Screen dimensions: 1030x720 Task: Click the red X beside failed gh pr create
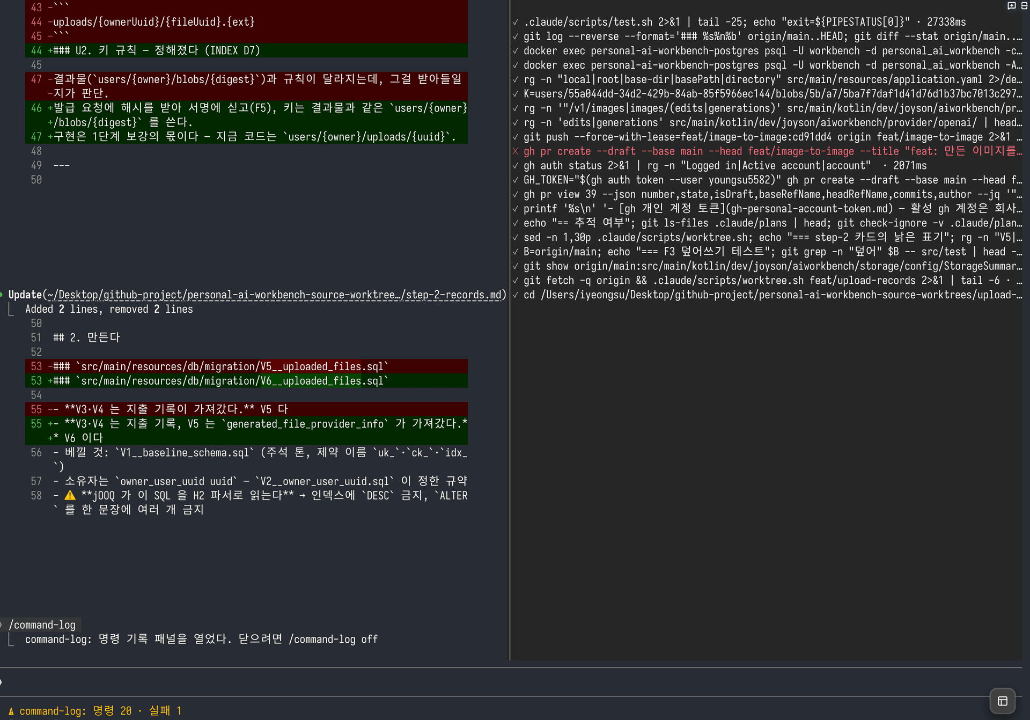[x=516, y=151]
